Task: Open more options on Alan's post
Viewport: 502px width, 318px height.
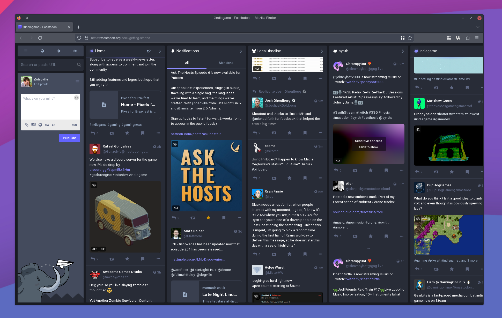Action: [x=401, y=236]
